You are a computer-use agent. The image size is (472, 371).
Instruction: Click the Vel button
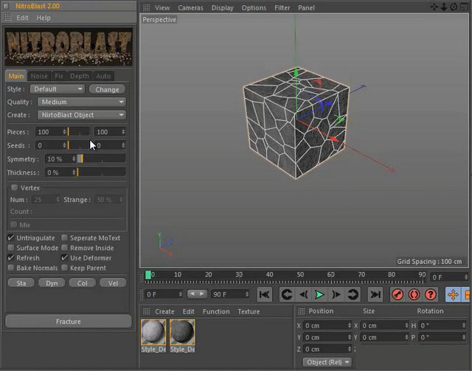(113, 283)
